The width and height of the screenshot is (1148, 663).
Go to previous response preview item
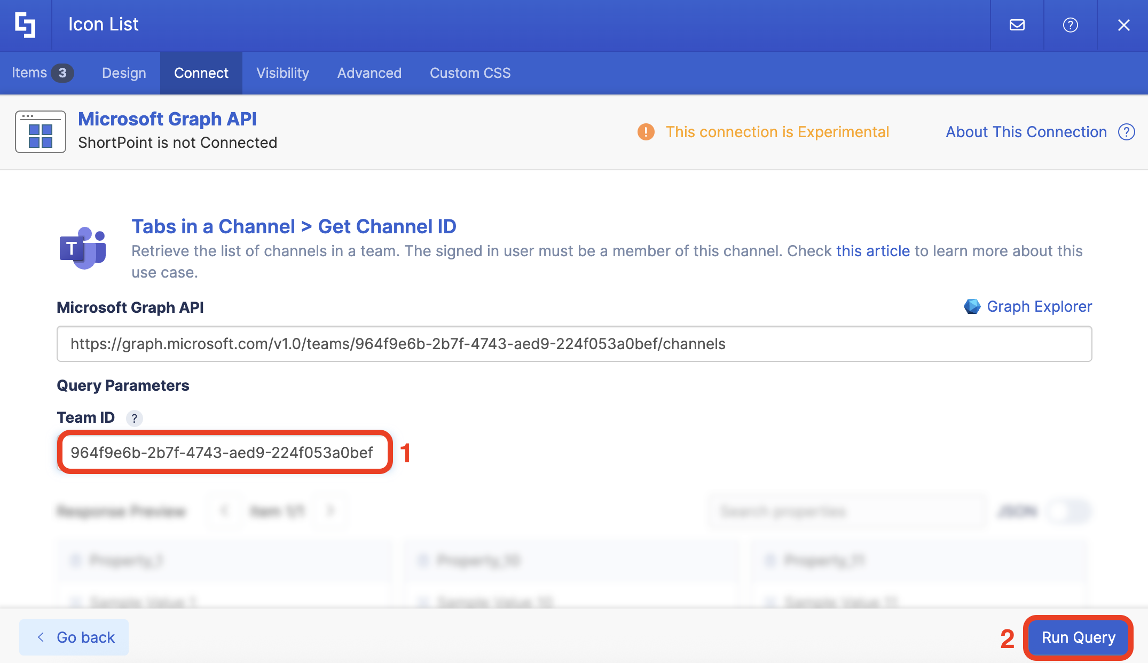tap(224, 511)
